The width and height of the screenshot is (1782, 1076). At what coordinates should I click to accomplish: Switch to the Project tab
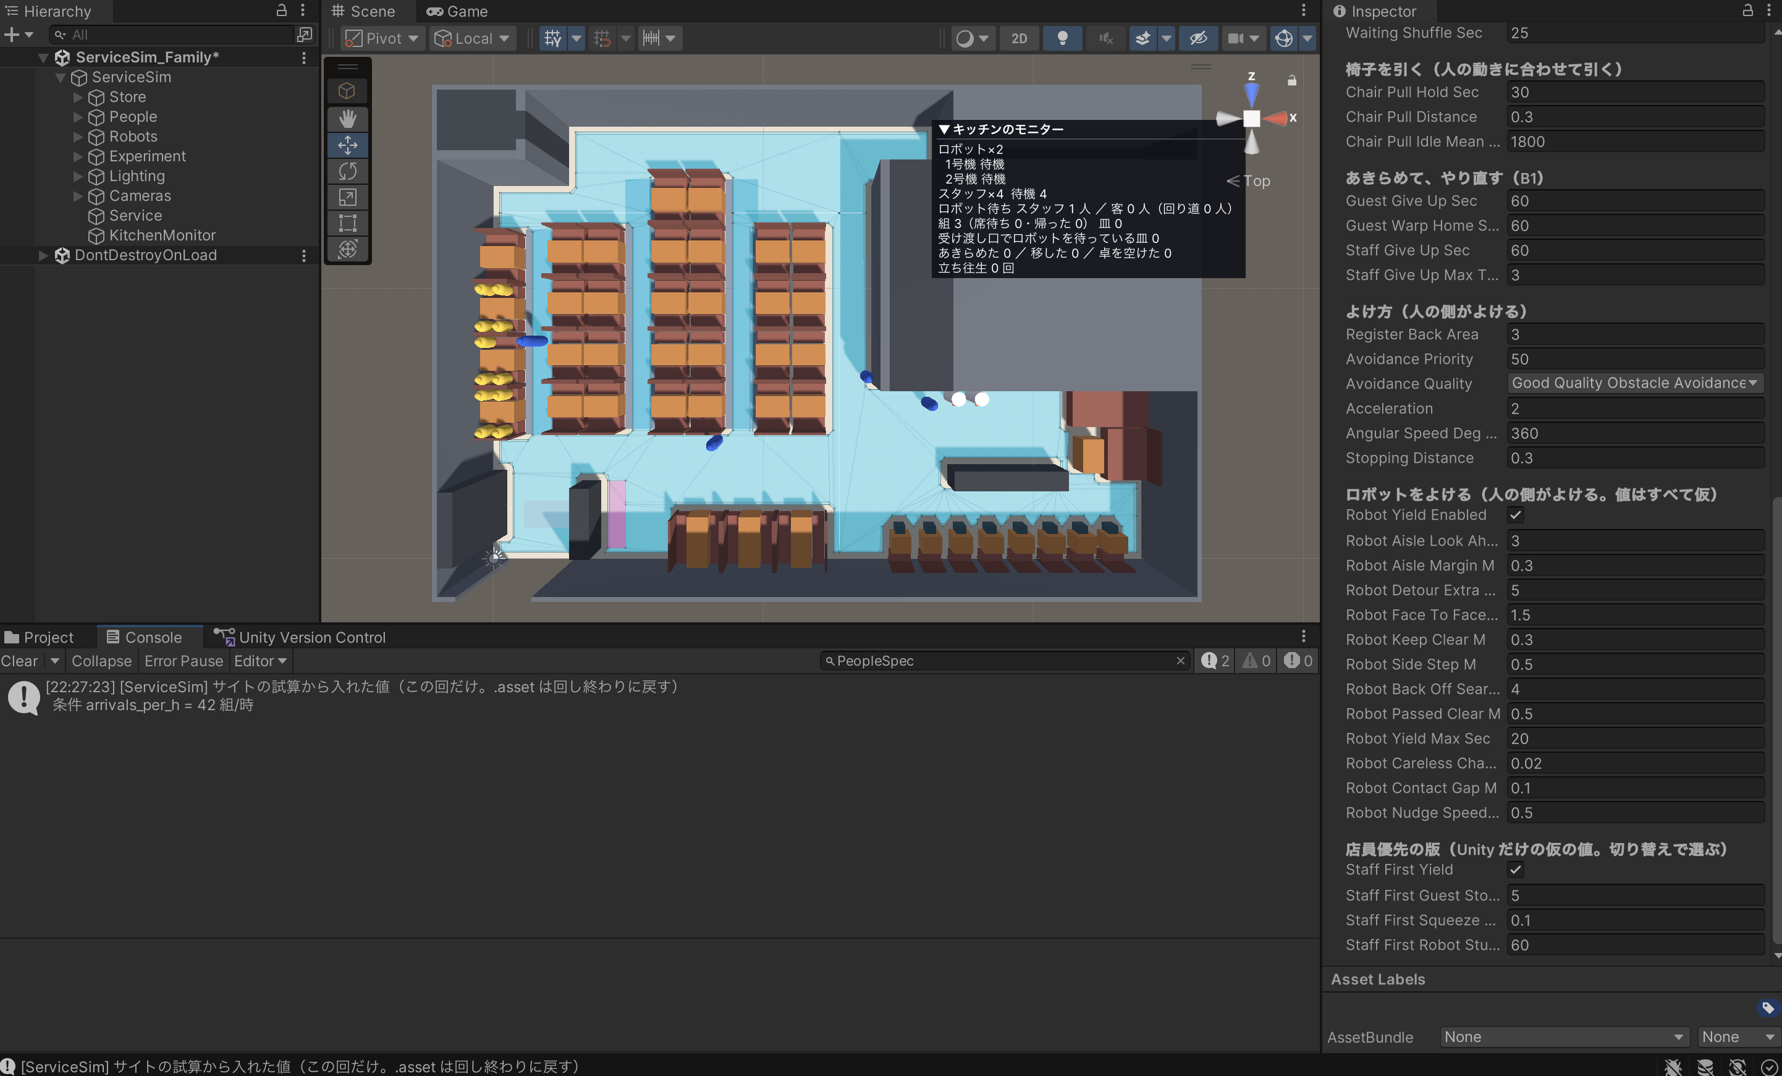40,637
